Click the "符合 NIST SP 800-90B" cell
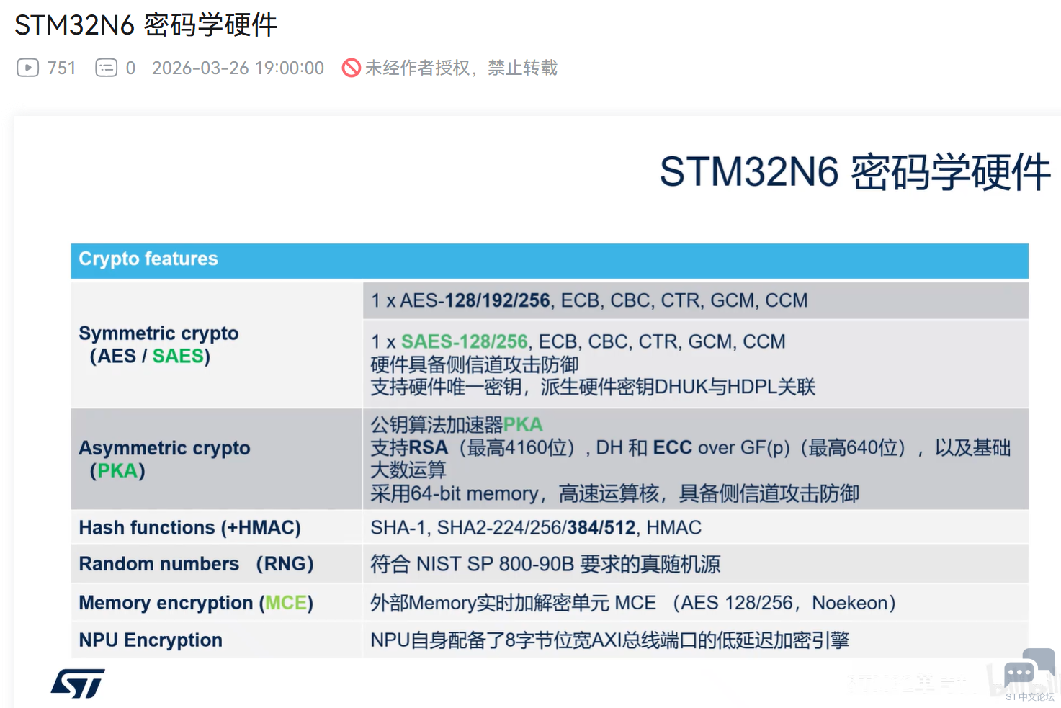The width and height of the screenshot is (1061, 708). (696, 564)
